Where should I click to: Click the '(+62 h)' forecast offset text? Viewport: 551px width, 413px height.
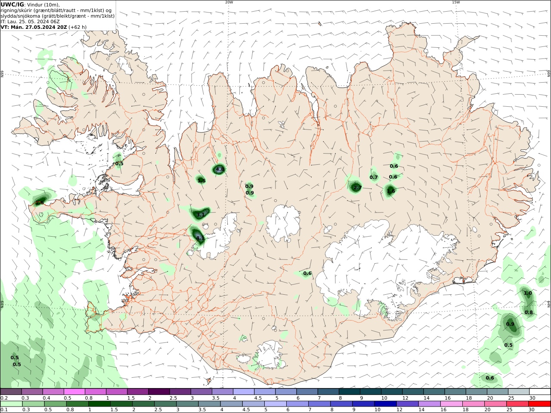[x=77, y=27]
